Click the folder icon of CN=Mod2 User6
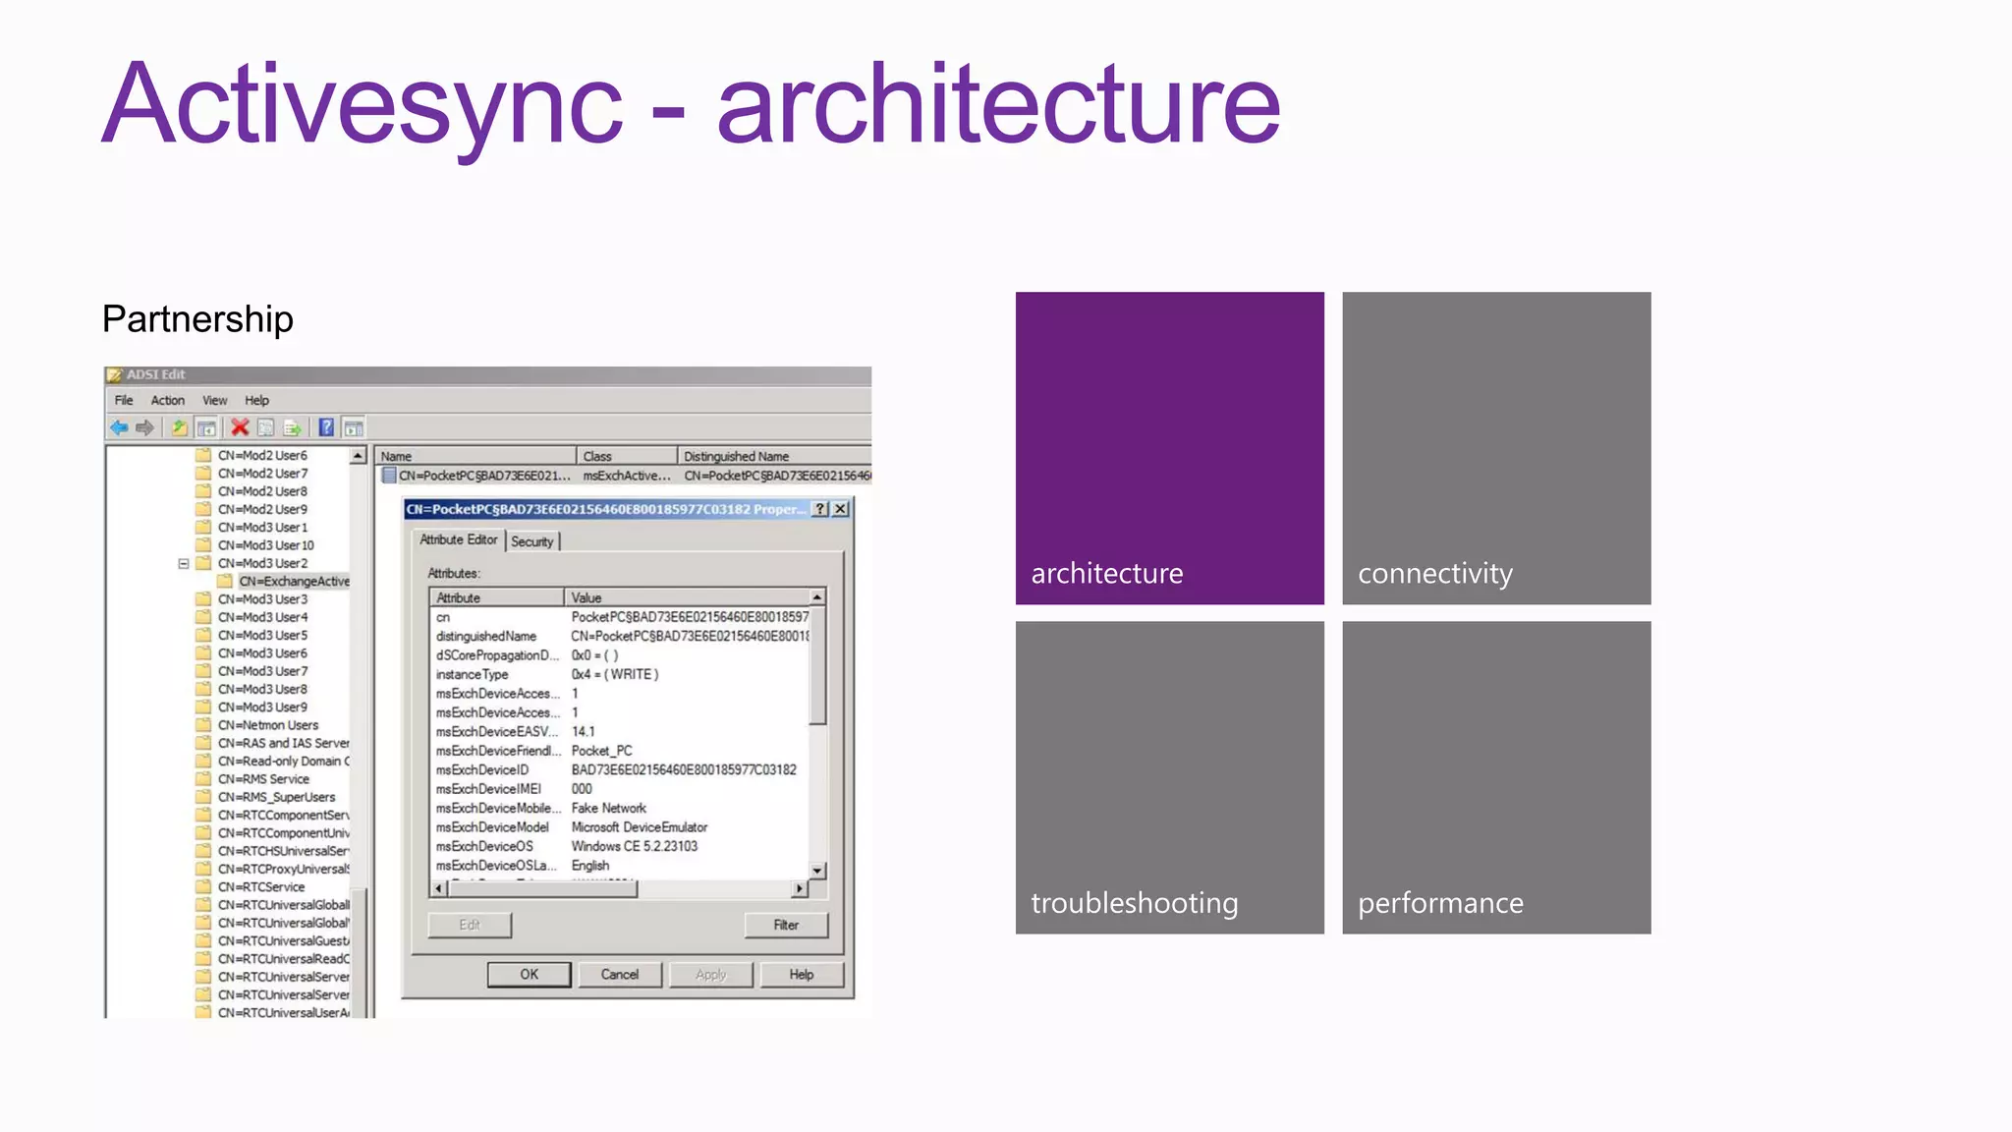The width and height of the screenshot is (2012, 1132). [203, 455]
